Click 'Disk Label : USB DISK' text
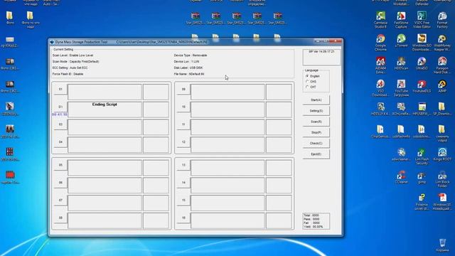The image size is (455, 256). (x=188, y=68)
